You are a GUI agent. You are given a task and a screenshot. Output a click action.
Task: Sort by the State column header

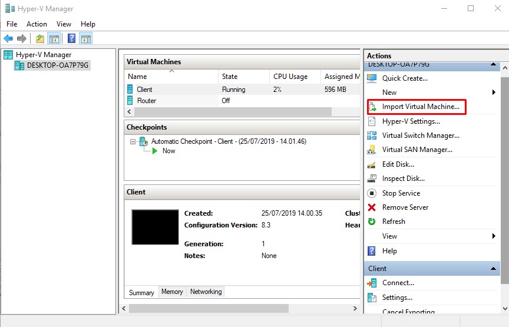[244, 77]
